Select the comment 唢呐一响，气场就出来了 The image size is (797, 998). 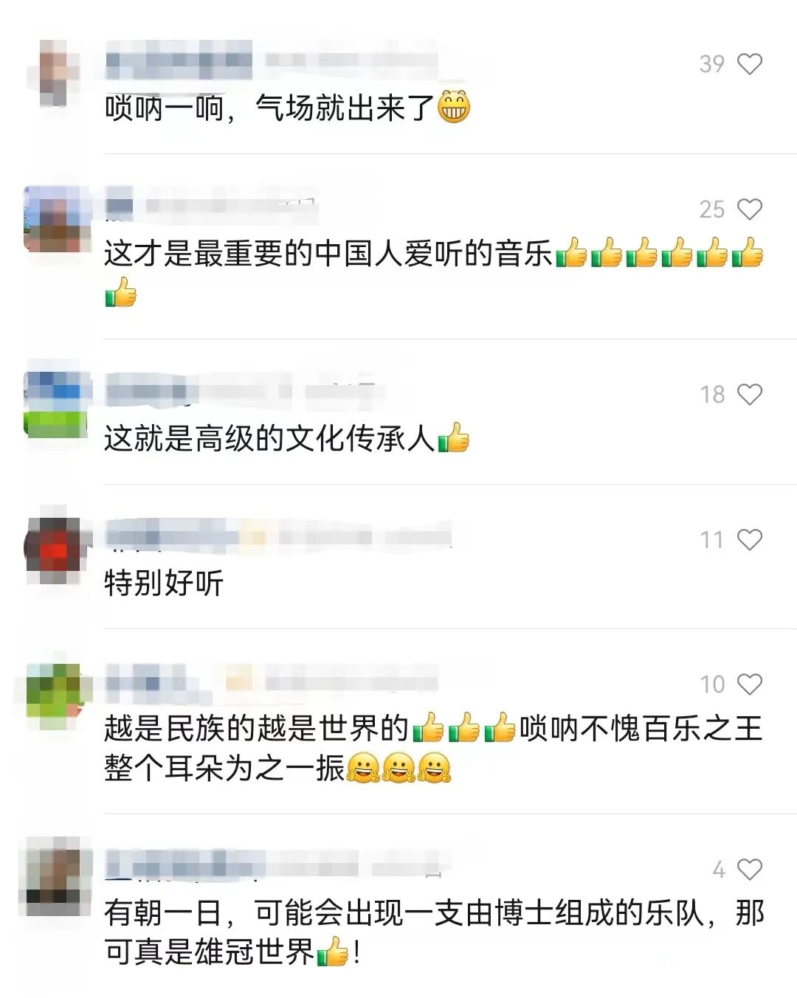point(287,108)
